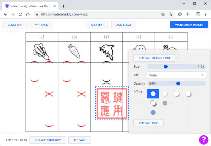Choose the second soft shadow effect circle

tap(165, 94)
